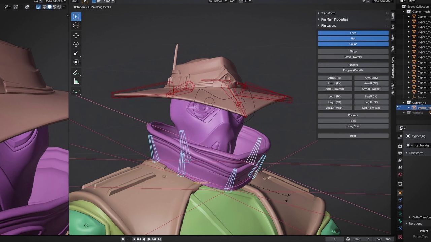Collapse the Cypher_mesh collection
Image resolution: width=431 pixels, height=242 pixels.
tap(404, 12)
